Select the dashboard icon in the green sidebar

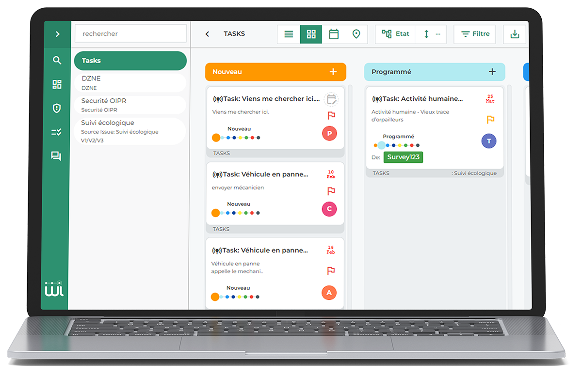pos(57,84)
